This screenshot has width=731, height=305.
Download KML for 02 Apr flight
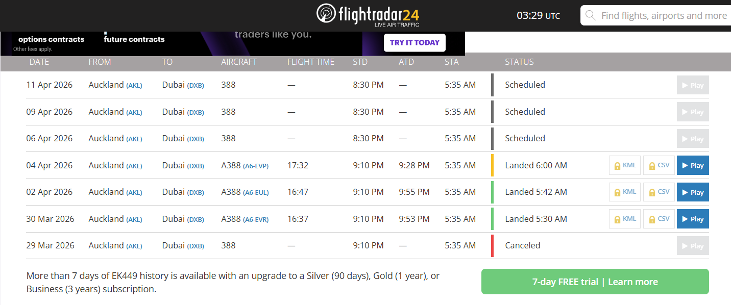click(x=625, y=192)
